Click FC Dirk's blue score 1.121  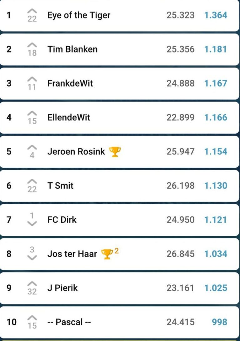pos(216,220)
